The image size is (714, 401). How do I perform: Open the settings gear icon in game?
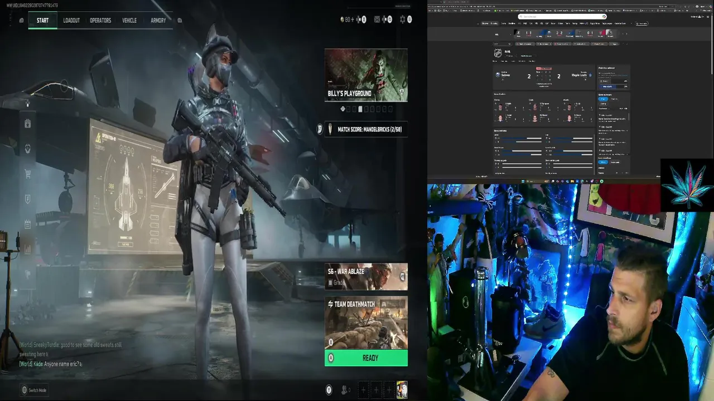(x=402, y=19)
